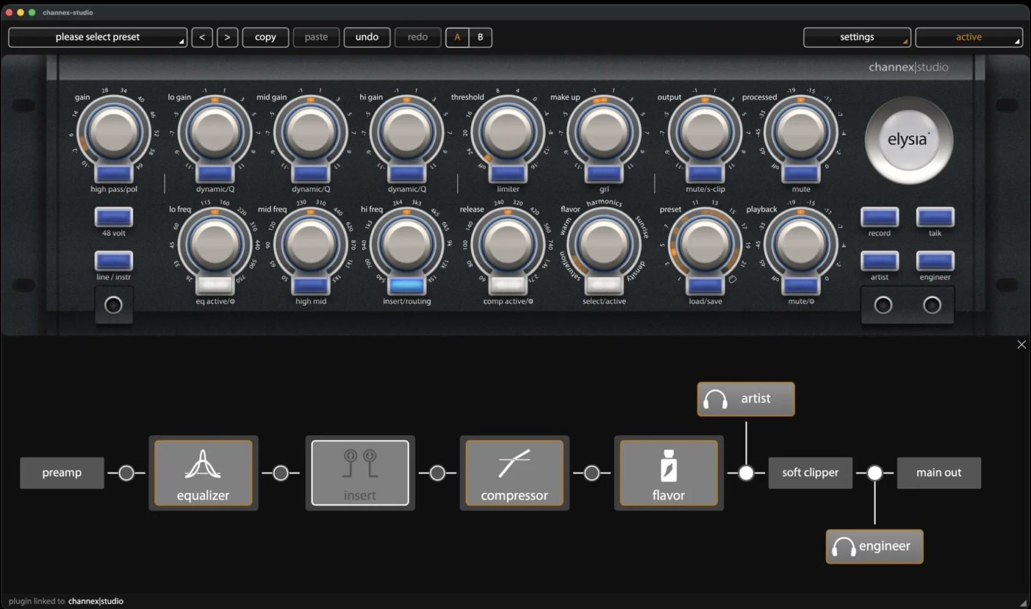Open the please select preset dropdown

[97, 37]
